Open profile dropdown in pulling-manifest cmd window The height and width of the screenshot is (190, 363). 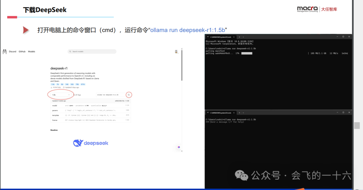[243, 37]
